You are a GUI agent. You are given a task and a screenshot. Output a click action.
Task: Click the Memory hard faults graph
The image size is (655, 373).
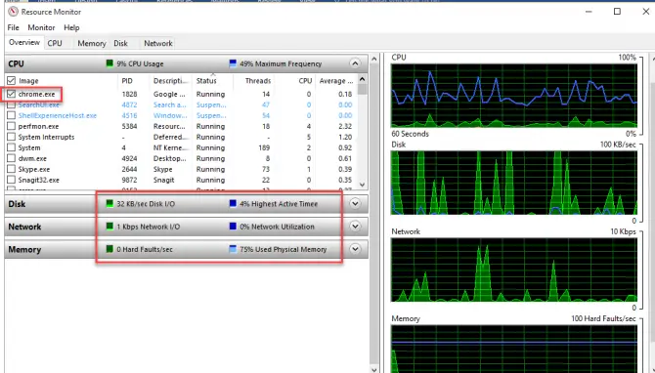pos(514,350)
